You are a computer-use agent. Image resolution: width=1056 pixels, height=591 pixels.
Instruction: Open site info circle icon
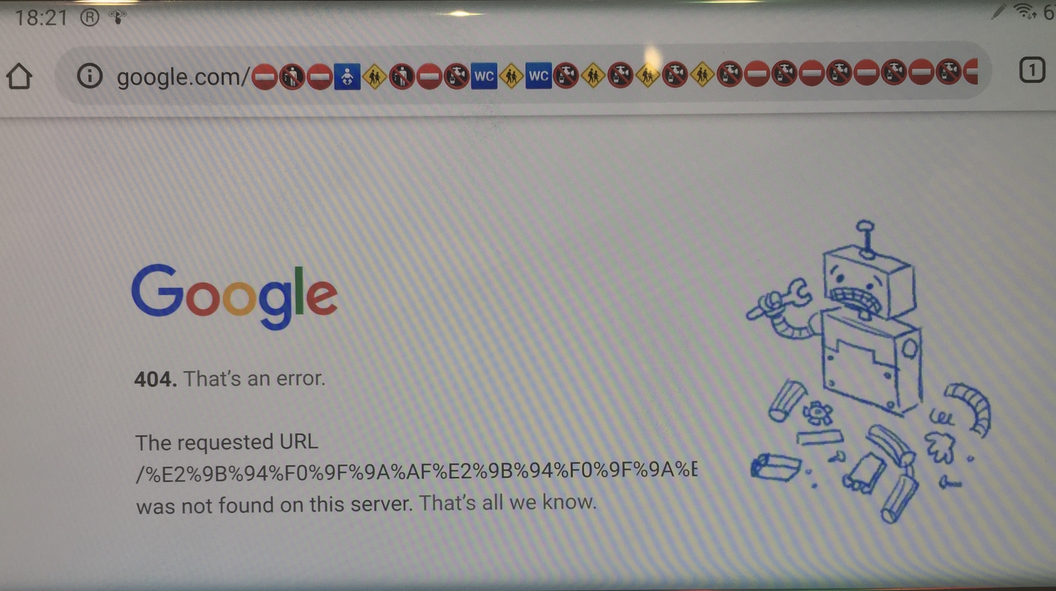pos(89,76)
